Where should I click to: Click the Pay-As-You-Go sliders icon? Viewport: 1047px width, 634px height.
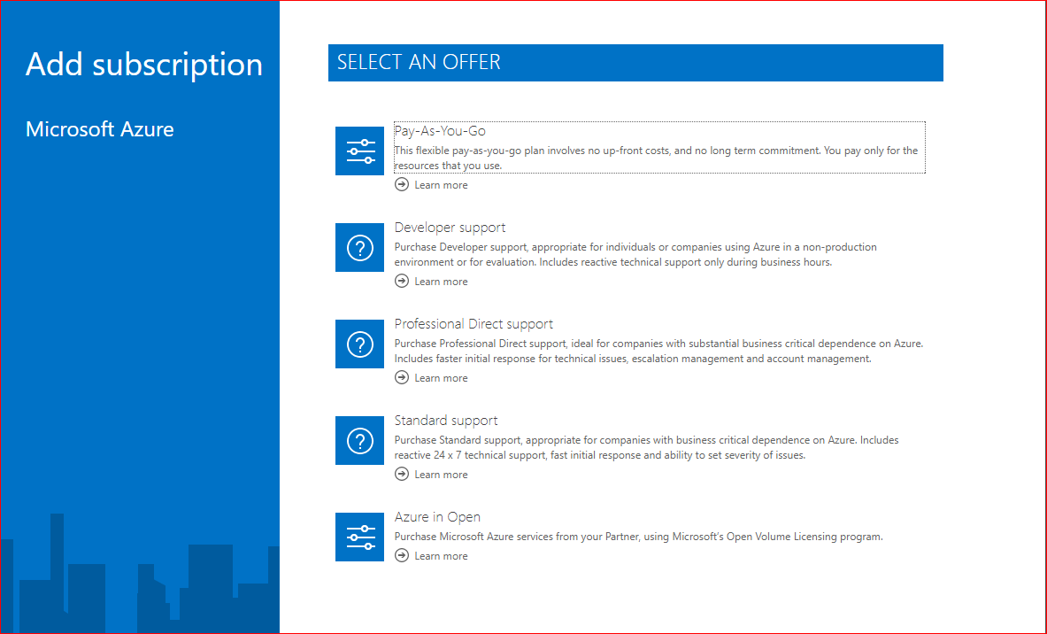(359, 151)
